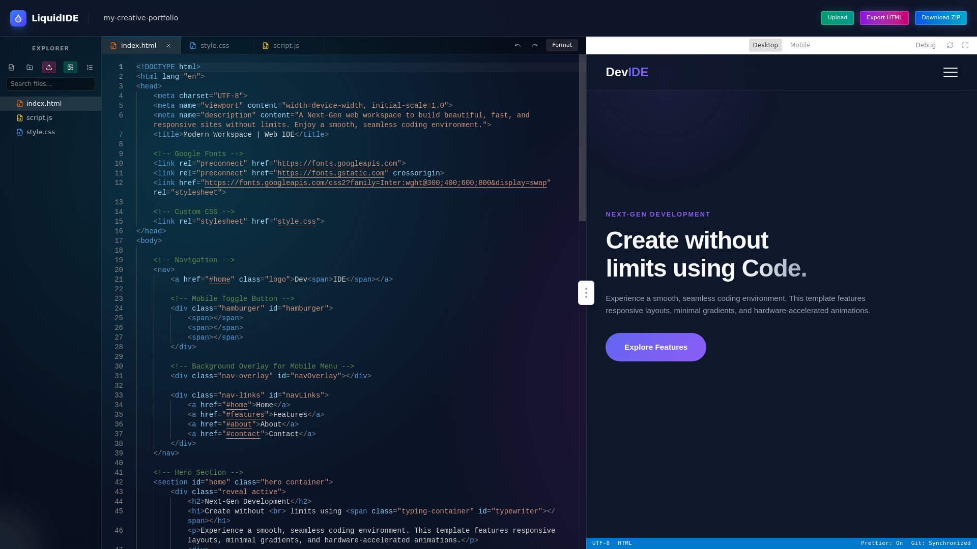Switch preview to Desktop view

click(765, 45)
